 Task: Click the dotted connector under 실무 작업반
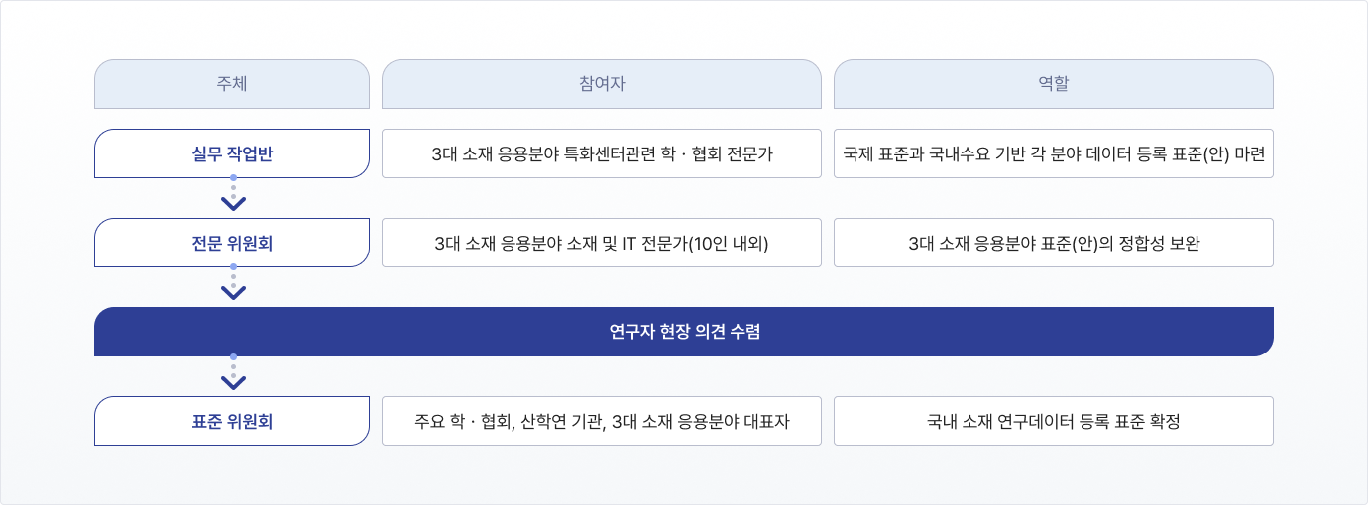233,187
